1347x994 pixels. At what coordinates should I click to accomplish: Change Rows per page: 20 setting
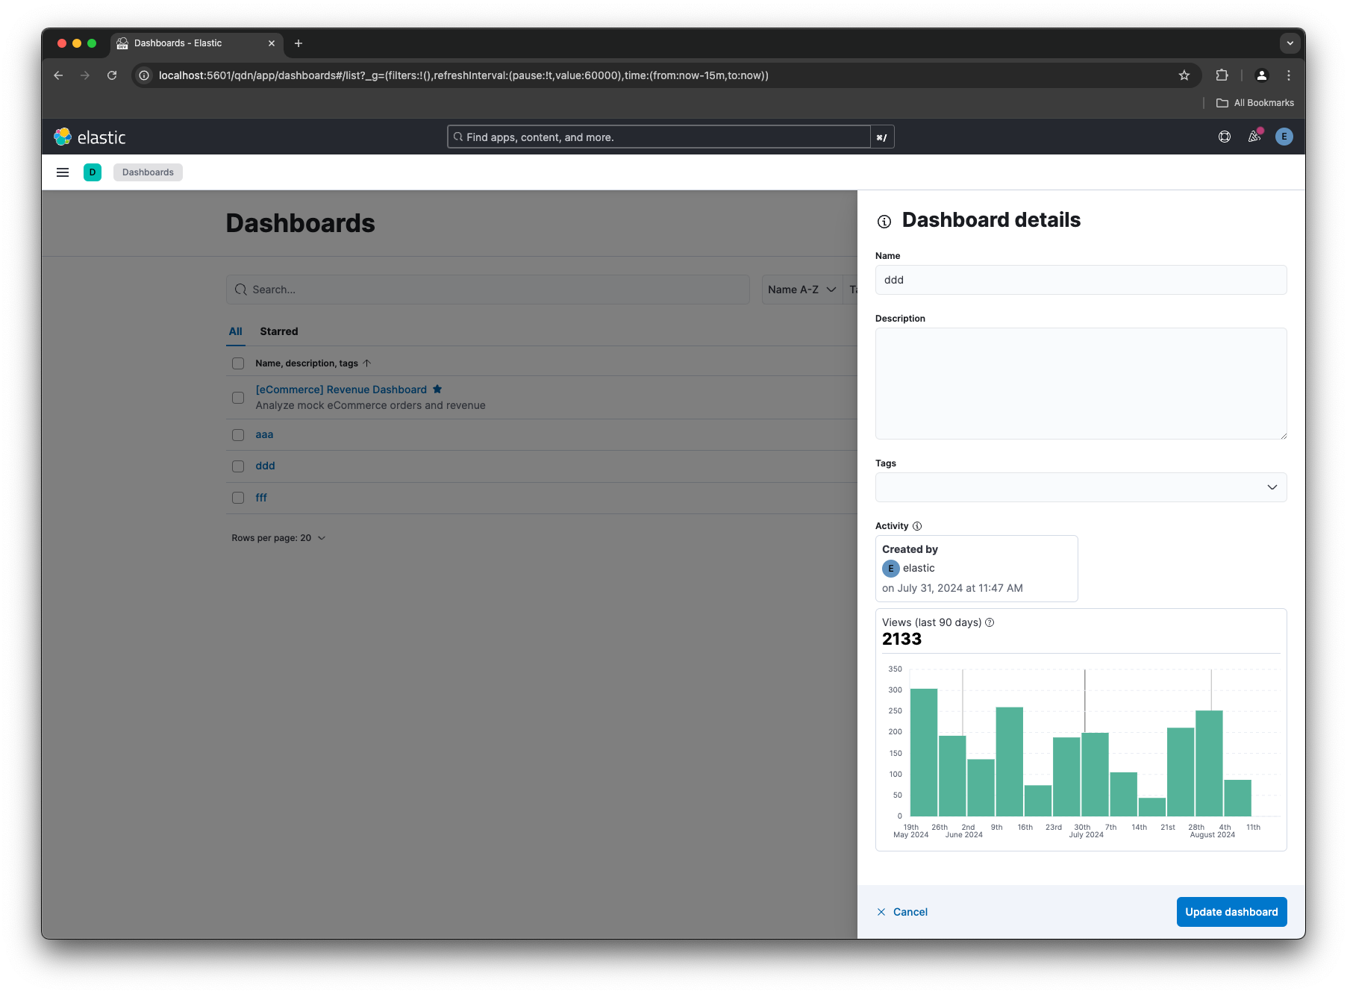[x=278, y=538]
